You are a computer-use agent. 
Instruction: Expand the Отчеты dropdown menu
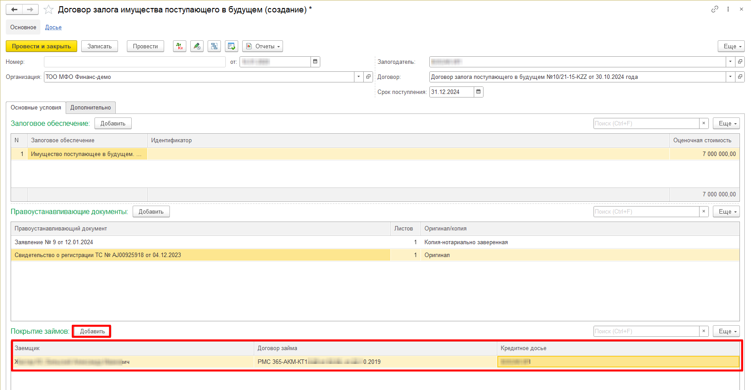pos(263,46)
